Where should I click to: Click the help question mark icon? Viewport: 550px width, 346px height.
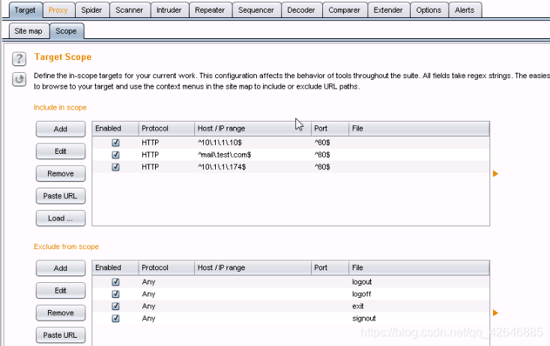click(19, 59)
